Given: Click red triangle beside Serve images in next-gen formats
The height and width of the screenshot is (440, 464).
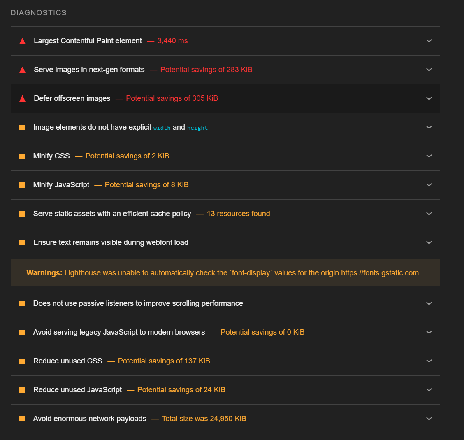Looking at the screenshot, I should pyautogui.click(x=23, y=70).
